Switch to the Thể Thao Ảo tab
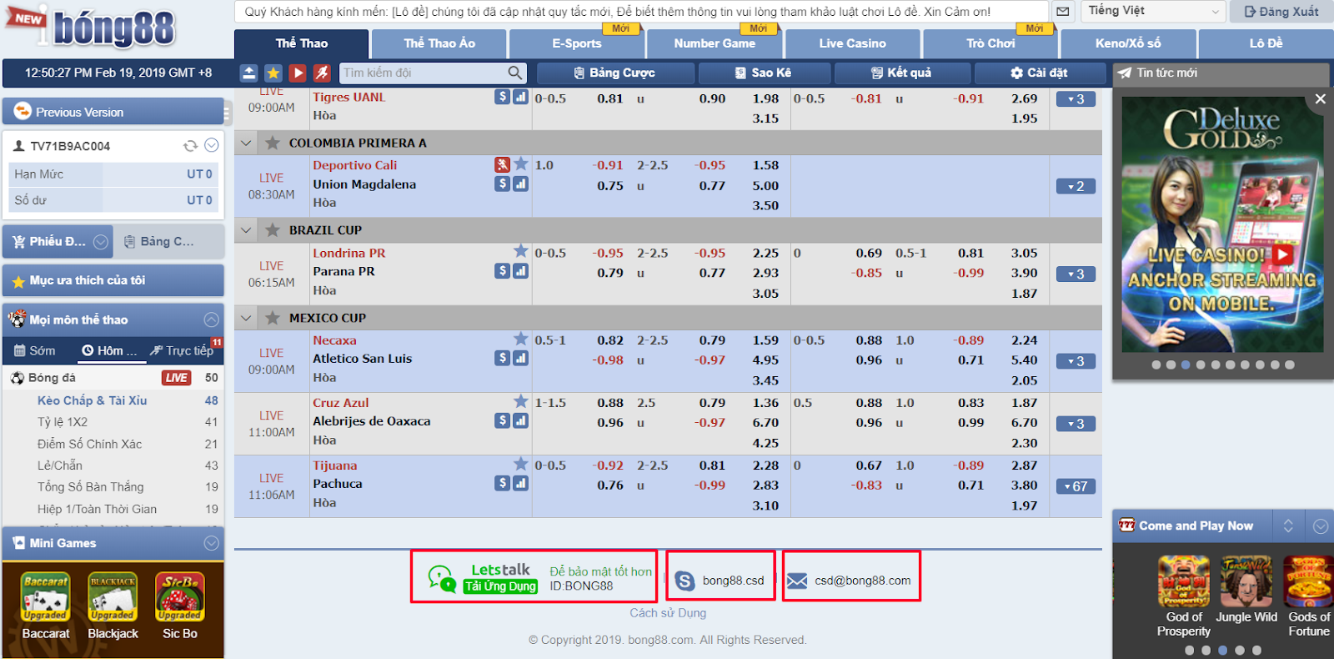 (439, 43)
